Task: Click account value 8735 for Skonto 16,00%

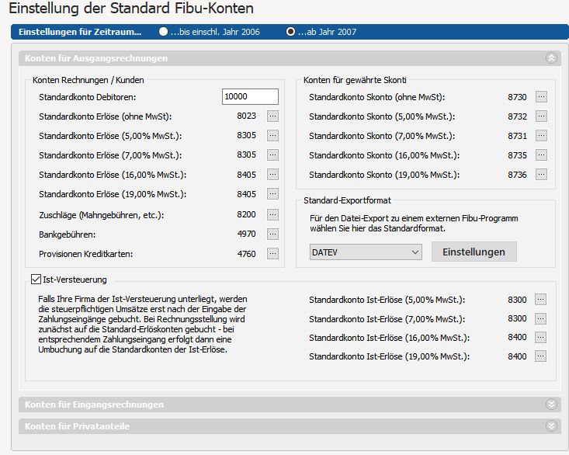Action: tap(517, 155)
